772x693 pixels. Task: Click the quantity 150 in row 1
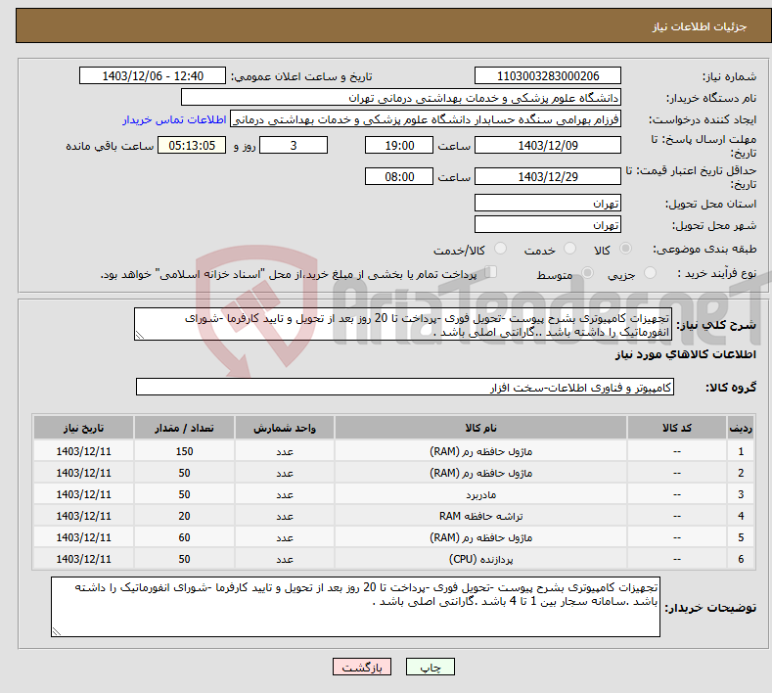pos(184,451)
